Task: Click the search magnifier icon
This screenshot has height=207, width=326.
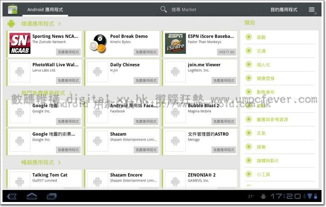Action: 163,9
